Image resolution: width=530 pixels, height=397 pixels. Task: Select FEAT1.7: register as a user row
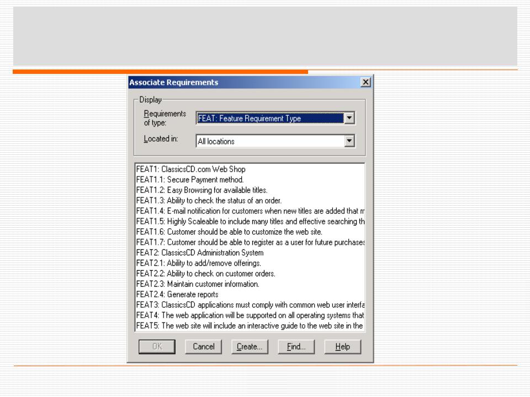[250, 243]
